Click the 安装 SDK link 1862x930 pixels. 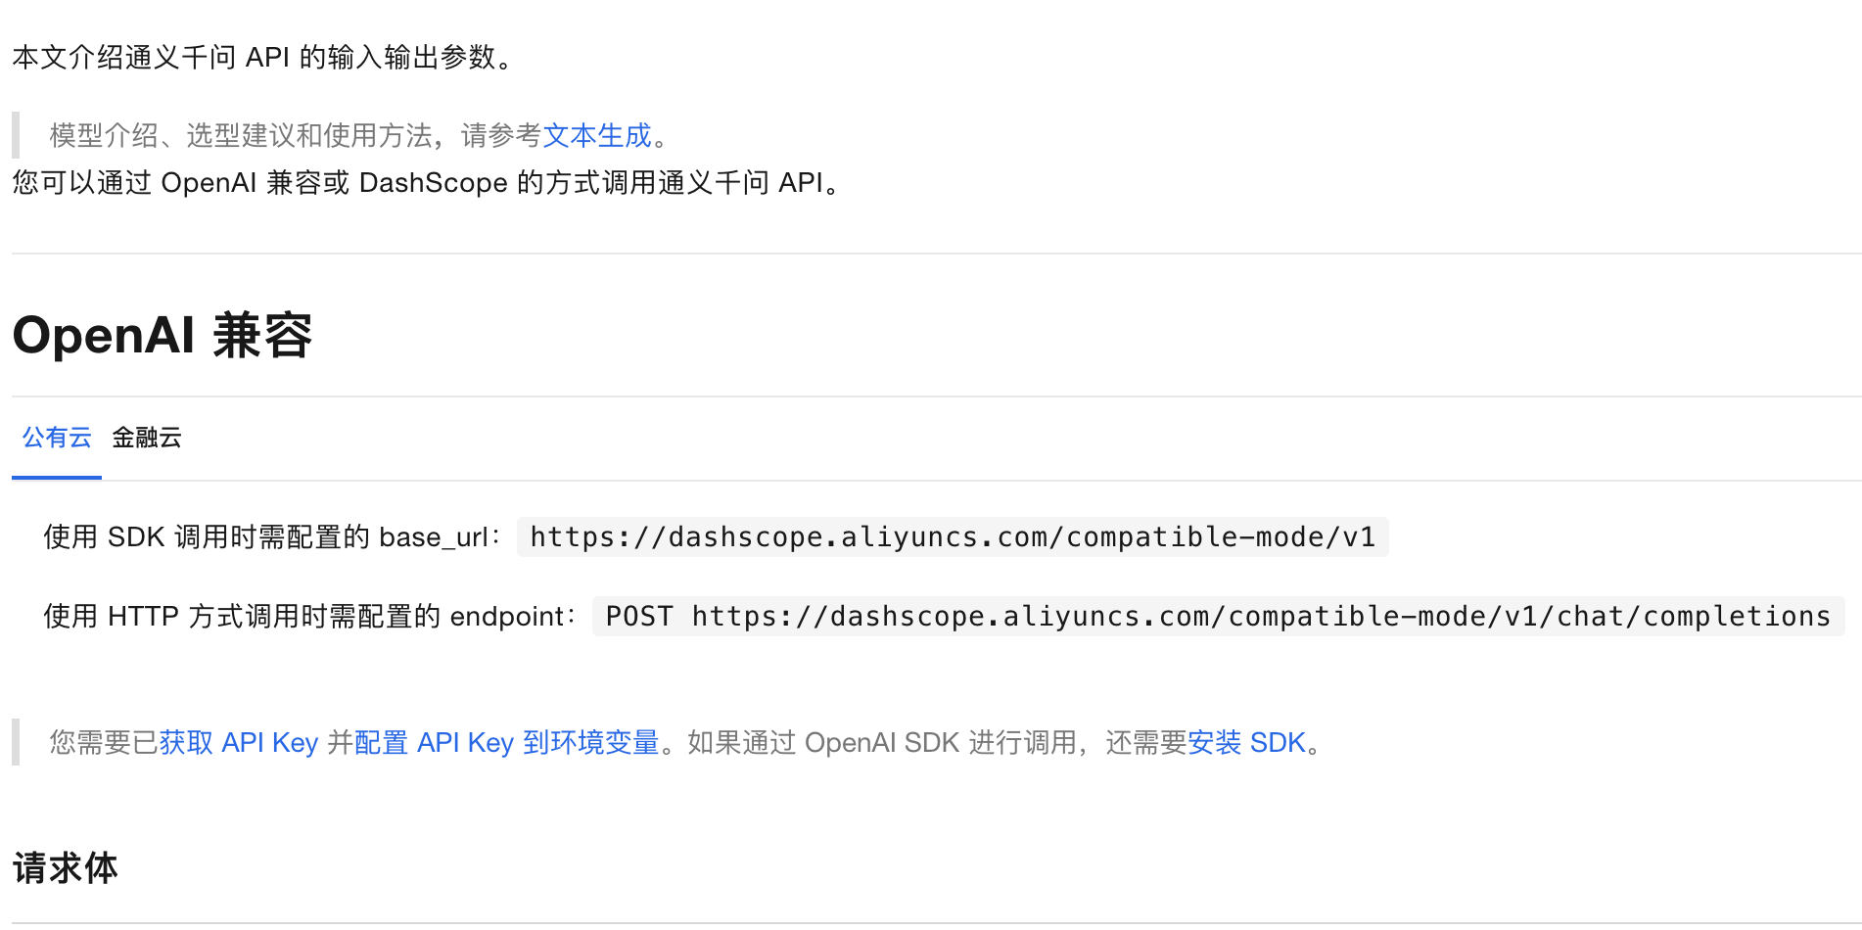(x=1249, y=742)
